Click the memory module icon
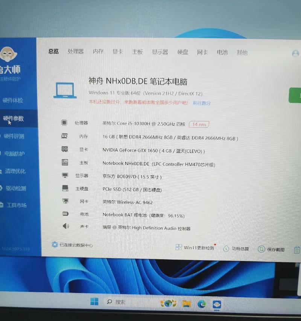The image size is (301, 321). 64,136
